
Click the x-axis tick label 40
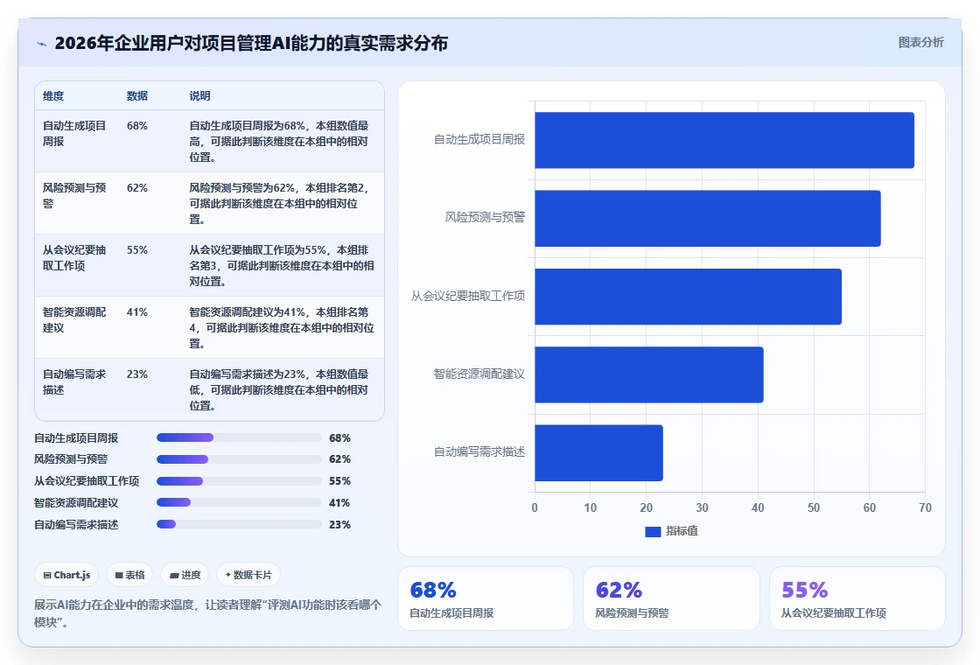click(x=758, y=507)
